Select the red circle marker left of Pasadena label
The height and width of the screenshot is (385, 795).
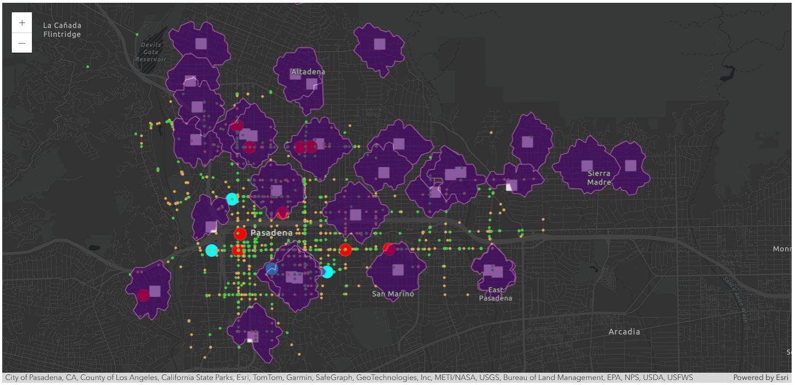[x=240, y=234]
